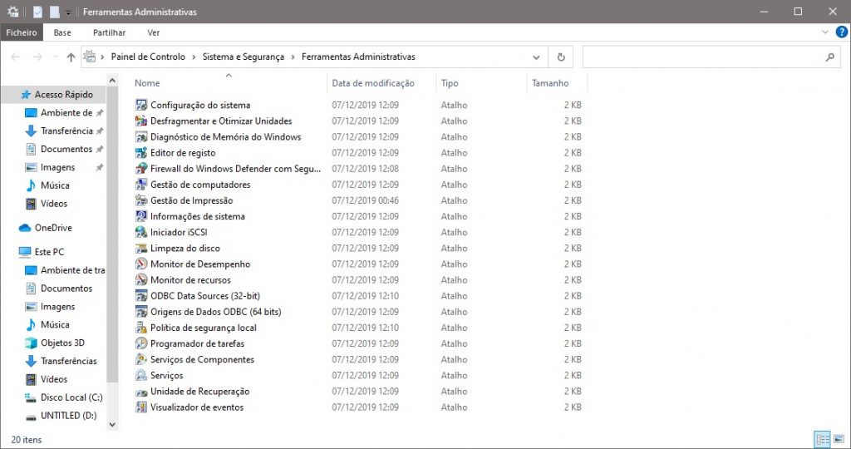Open Transferências under Este PC
The image size is (851, 449).
click(68, 361)
